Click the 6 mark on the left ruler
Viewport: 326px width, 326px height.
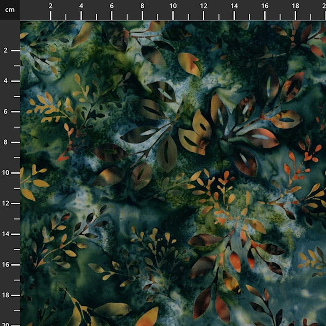coord(5,111)
